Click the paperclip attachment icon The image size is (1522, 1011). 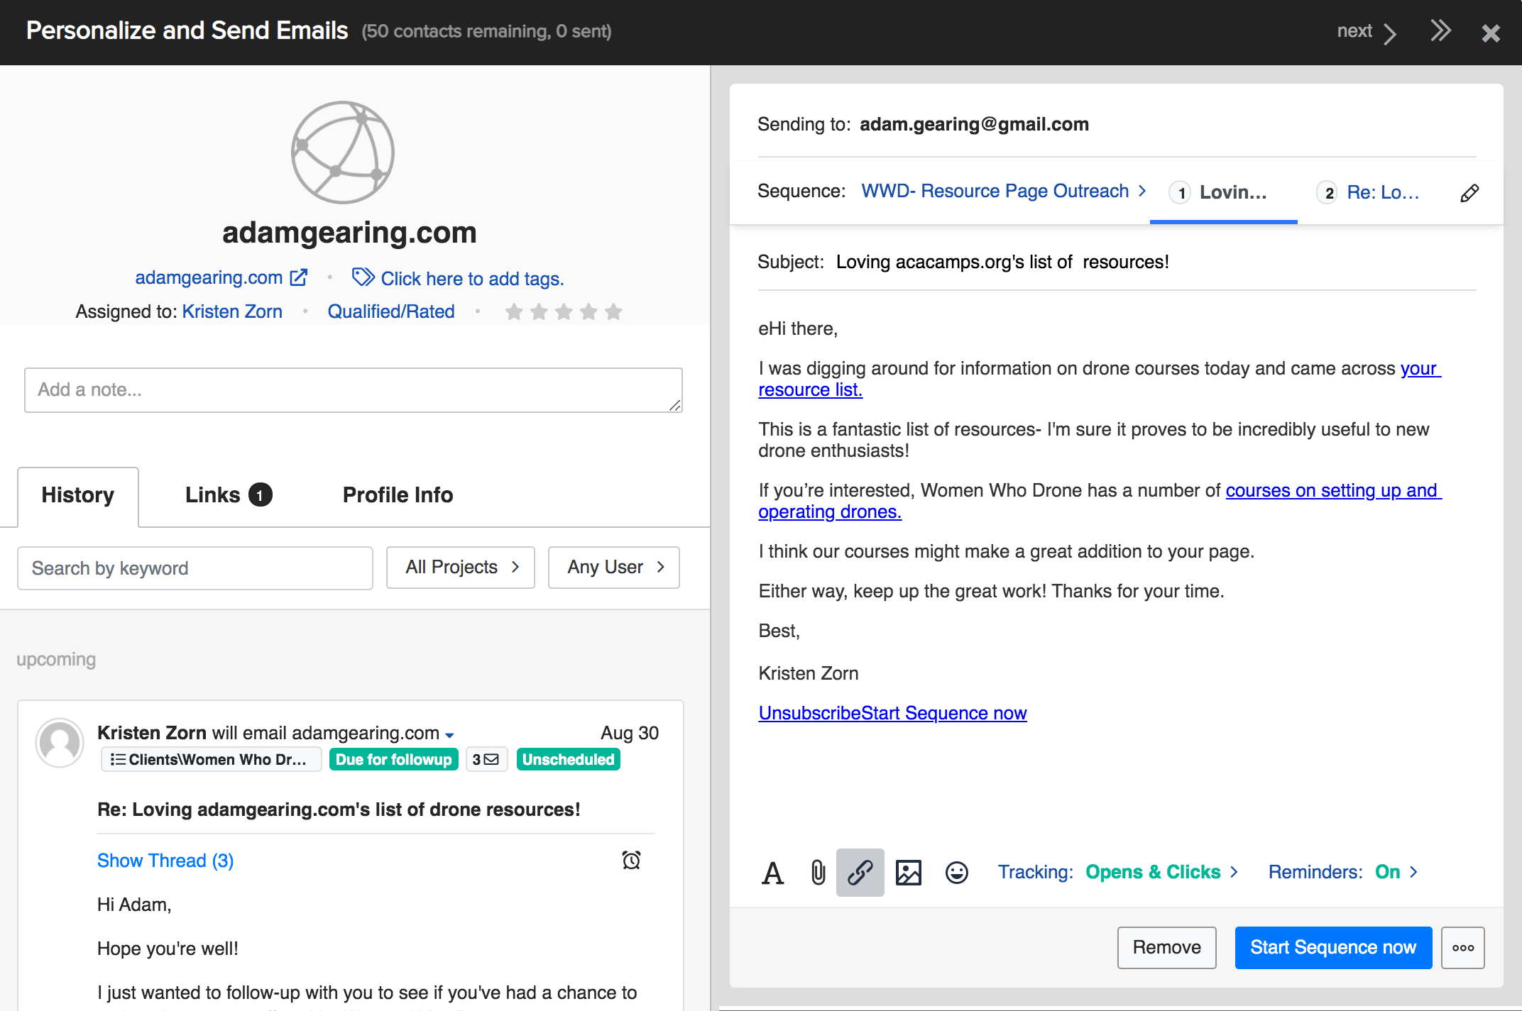[x=818, y=873]
